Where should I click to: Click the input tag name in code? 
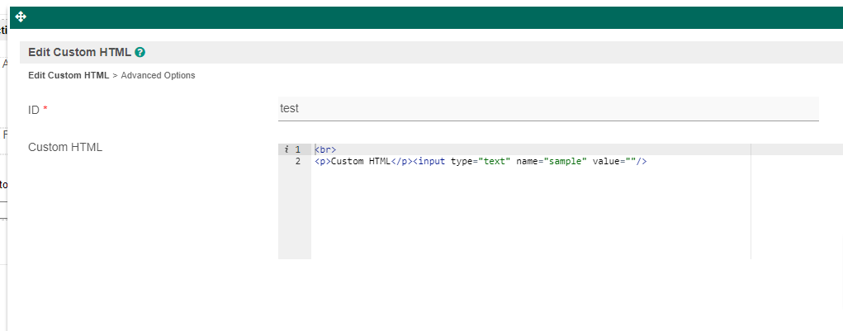coord(432,162)
